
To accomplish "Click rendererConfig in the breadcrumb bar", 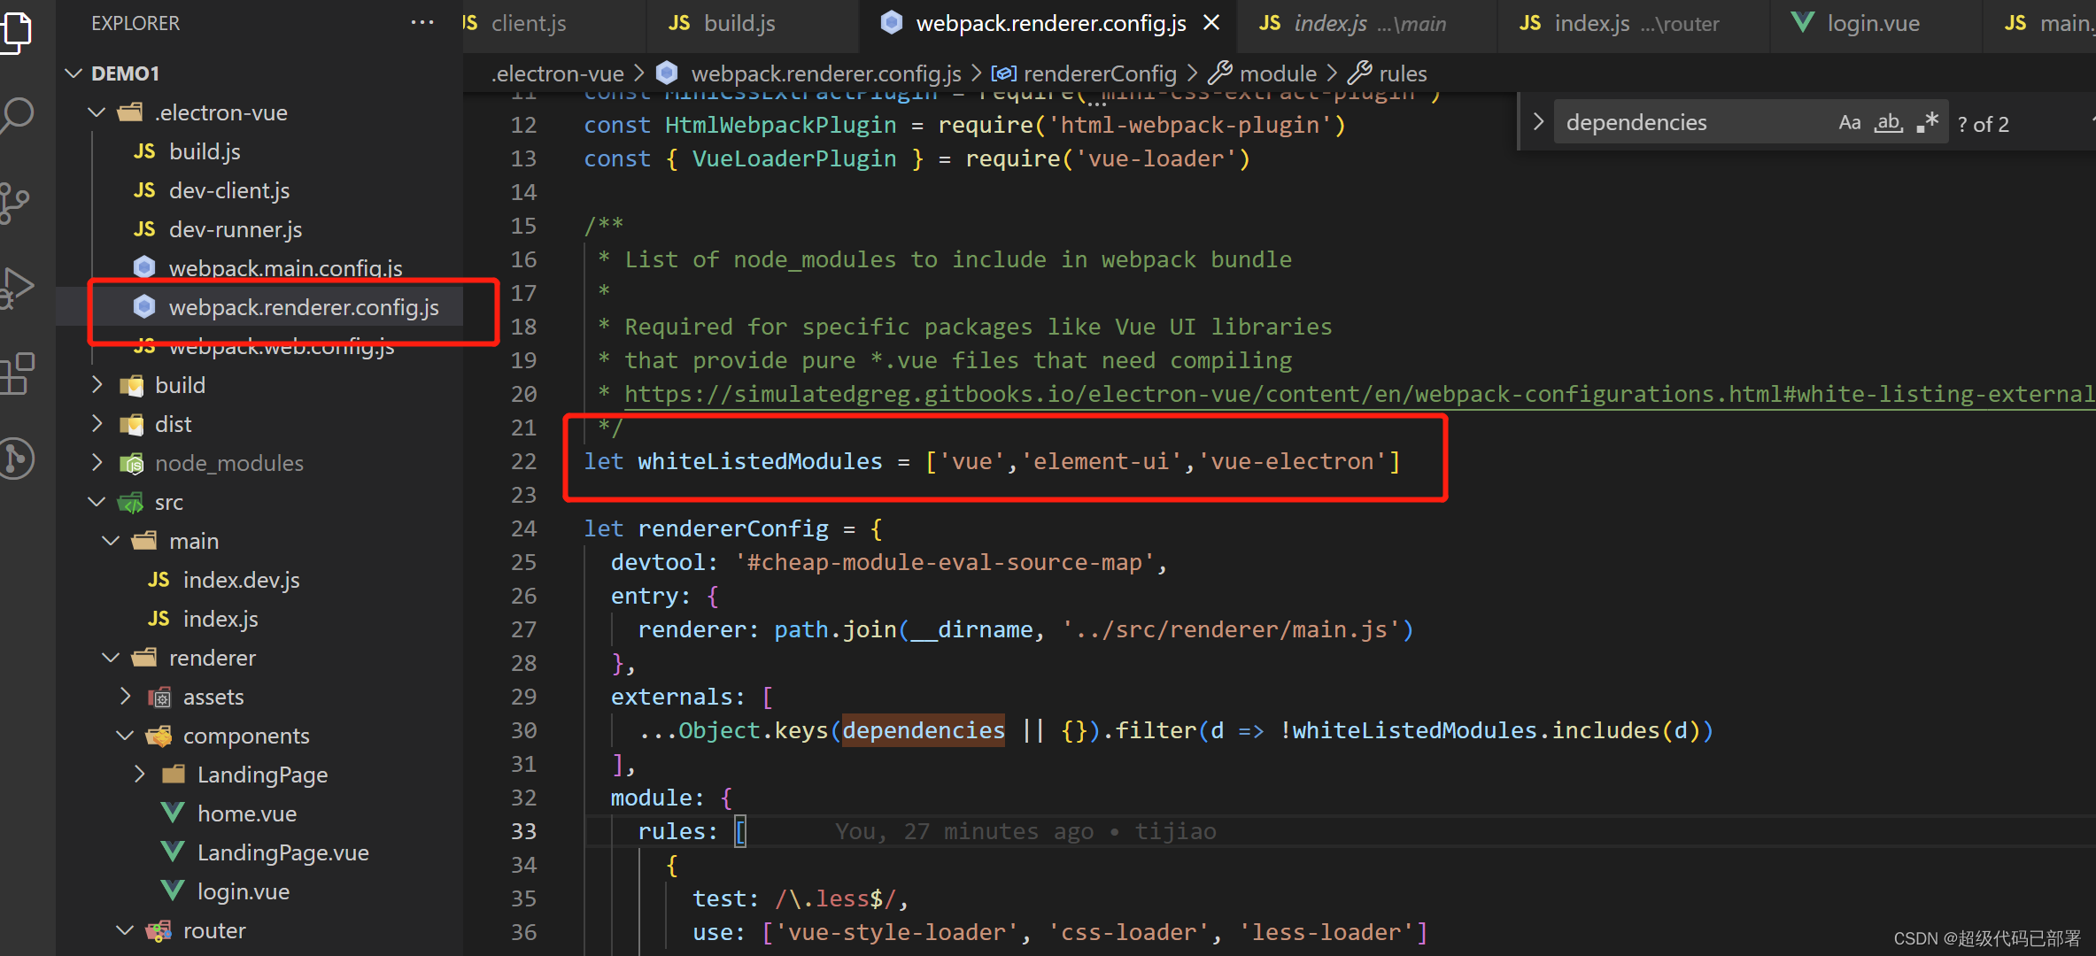I will pos(1099,73).
